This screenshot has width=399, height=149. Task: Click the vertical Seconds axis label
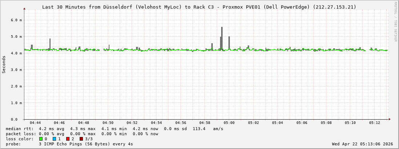(x=4, y=64)
